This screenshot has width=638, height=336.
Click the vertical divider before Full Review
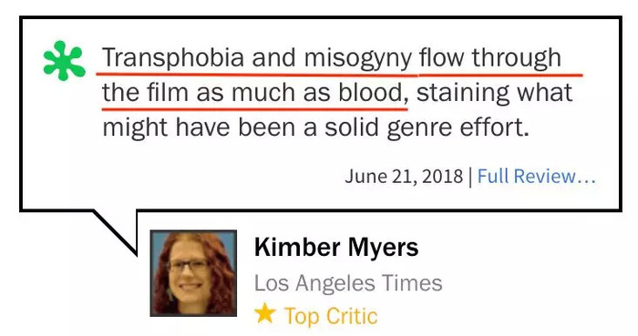pyautogui.click(x=470, y=178)
